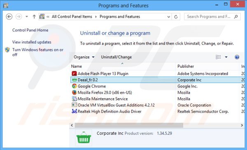The height and width of the screenshot is (150, 247).
Task: Open Help with the question mark icon
Action: [x=237, y=57]
